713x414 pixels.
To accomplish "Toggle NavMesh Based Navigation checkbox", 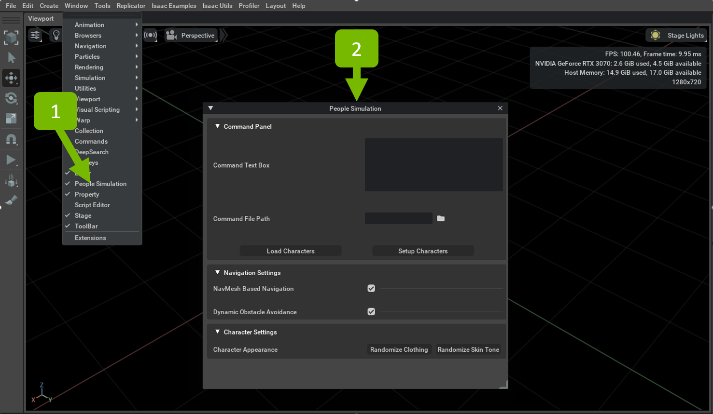I will coord(371,288).
